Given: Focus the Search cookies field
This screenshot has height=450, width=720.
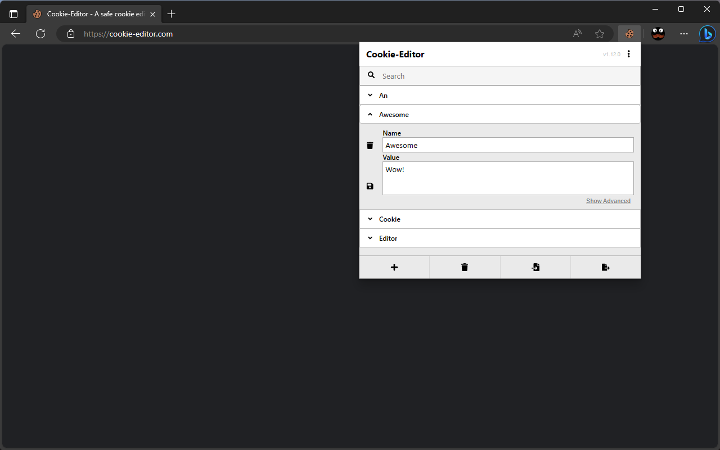Looking at the screenshot, I should pos(500,76).
